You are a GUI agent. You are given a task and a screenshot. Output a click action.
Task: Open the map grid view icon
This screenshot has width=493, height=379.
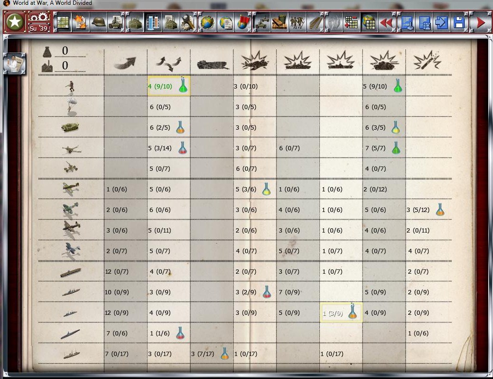tap(62, 22)
